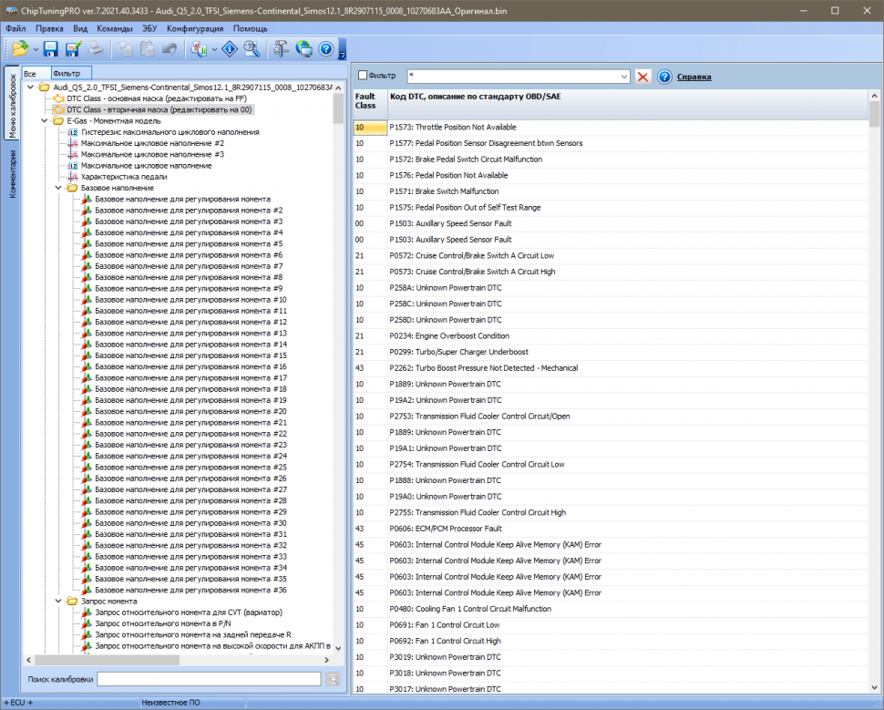
Task: Save the file with the floppy disk icon
Action: pyautogui.click(x=51, y=48)
